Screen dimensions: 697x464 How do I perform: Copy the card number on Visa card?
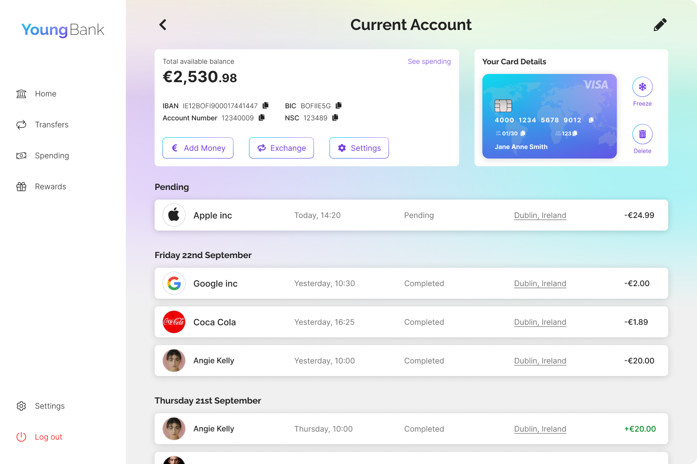tap(591, 120)
